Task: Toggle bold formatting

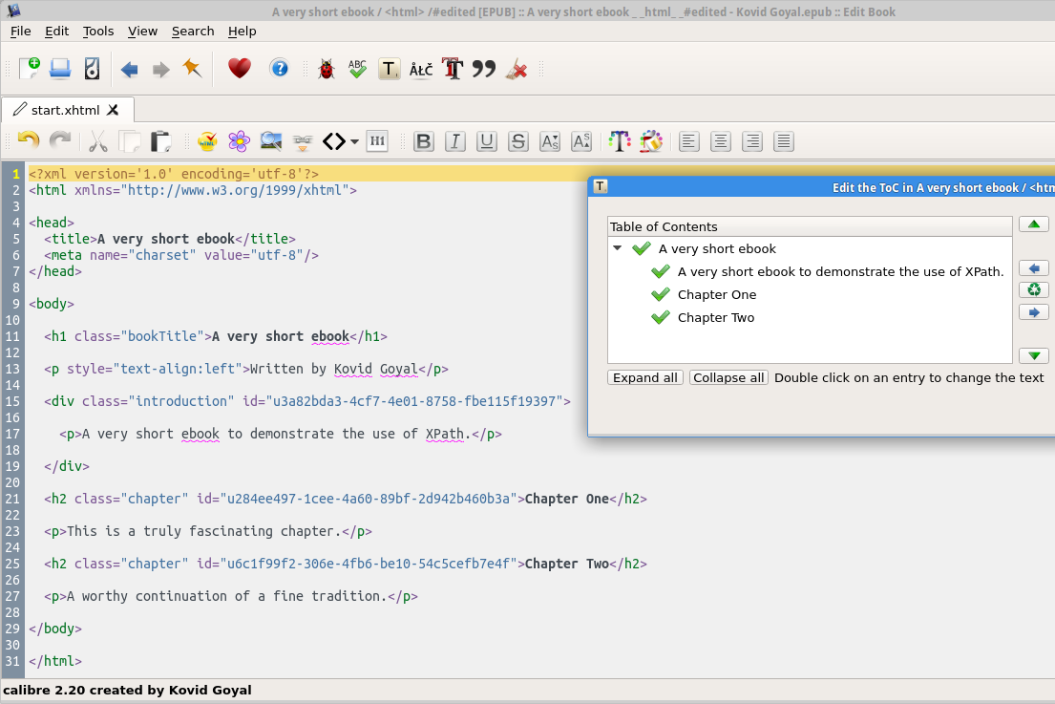Action: click(424, 141)
